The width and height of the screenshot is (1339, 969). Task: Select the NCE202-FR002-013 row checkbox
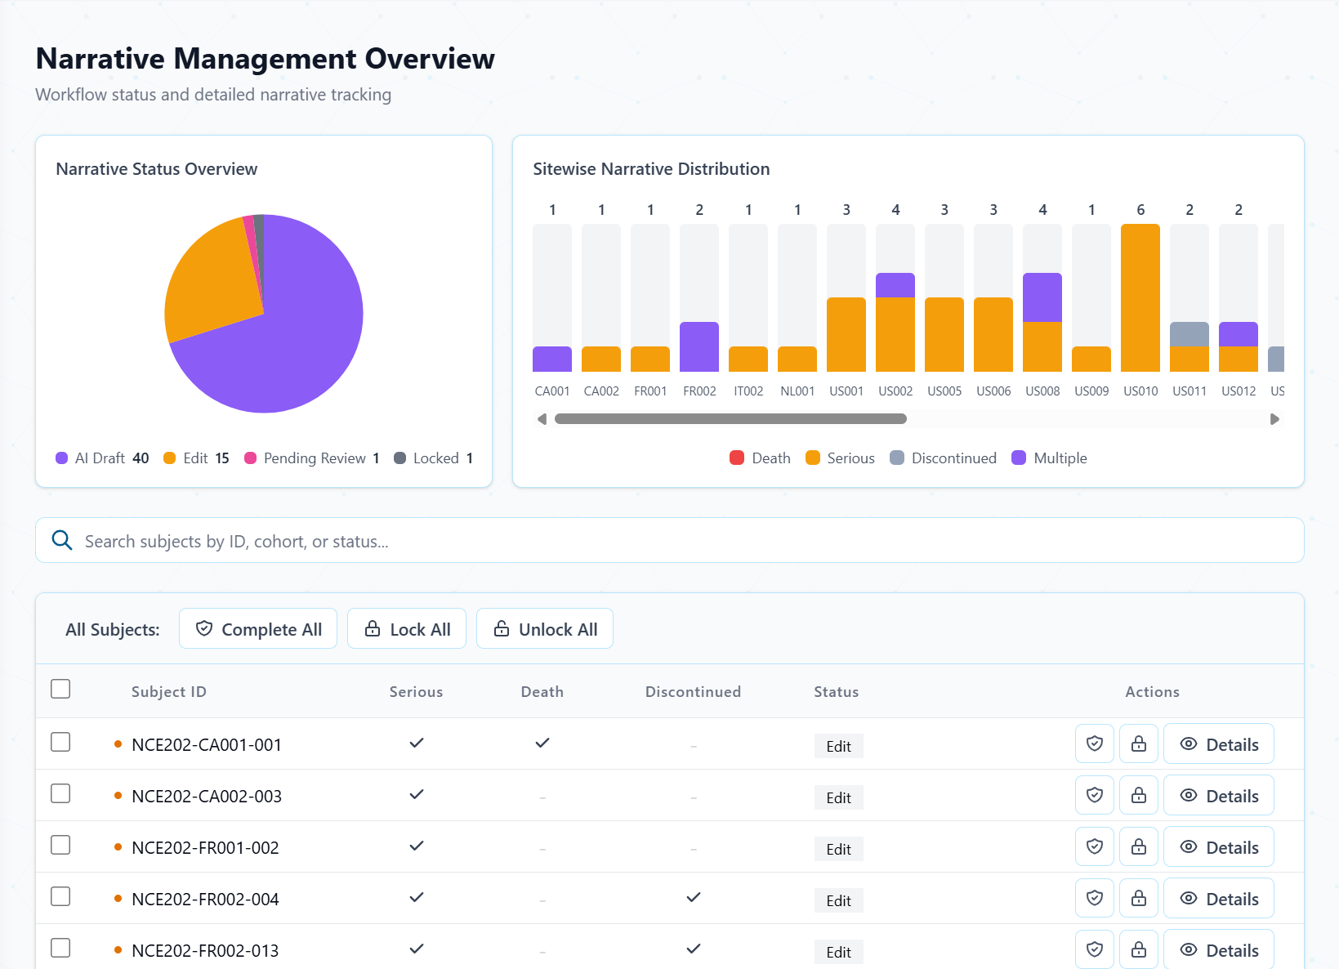click(60, 948)
